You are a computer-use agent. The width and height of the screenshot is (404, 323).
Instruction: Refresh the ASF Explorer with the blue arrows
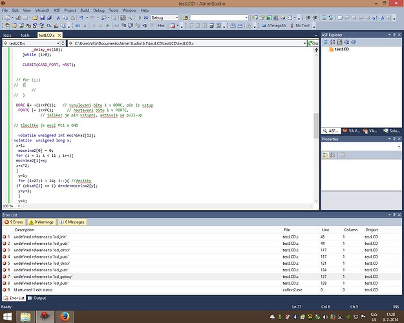(x=326, y=42)
